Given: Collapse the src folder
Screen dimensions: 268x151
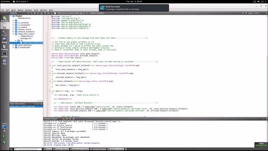Looking at the screenshot, I should pyautogui.click(x=16, y=41).
